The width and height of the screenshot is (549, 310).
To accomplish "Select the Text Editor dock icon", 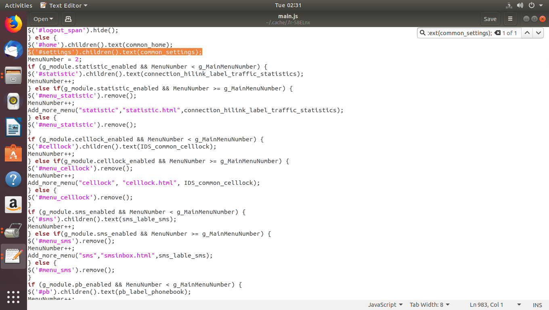I will 13,256.
